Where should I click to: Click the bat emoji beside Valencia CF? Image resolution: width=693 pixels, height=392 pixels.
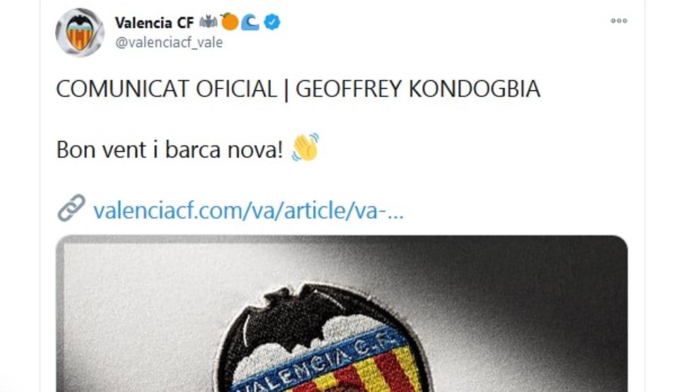click(x=209, y=23)
